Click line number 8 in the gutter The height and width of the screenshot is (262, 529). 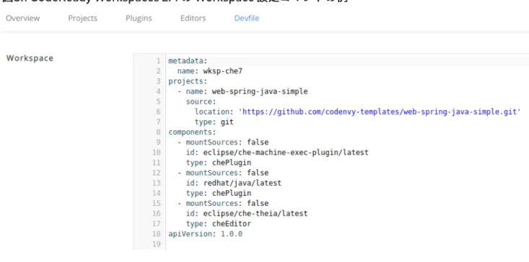coord(158,132)
